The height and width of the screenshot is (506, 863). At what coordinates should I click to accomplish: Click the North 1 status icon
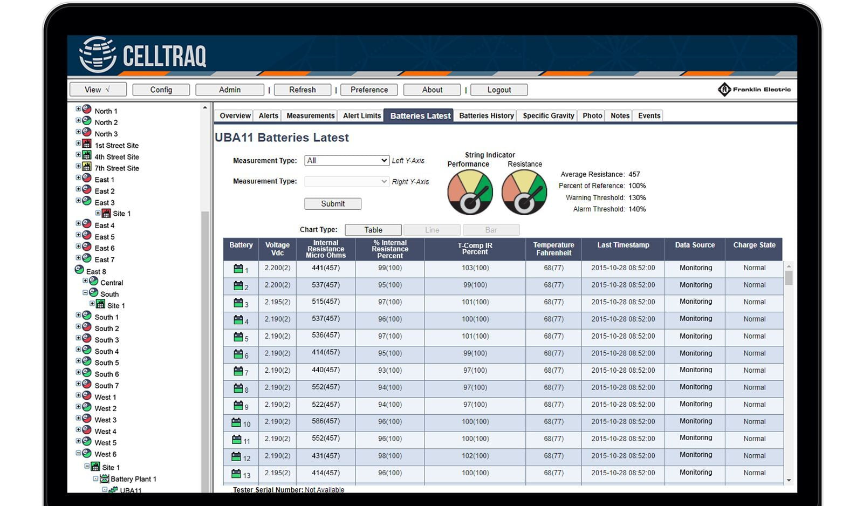click(87, 110)
